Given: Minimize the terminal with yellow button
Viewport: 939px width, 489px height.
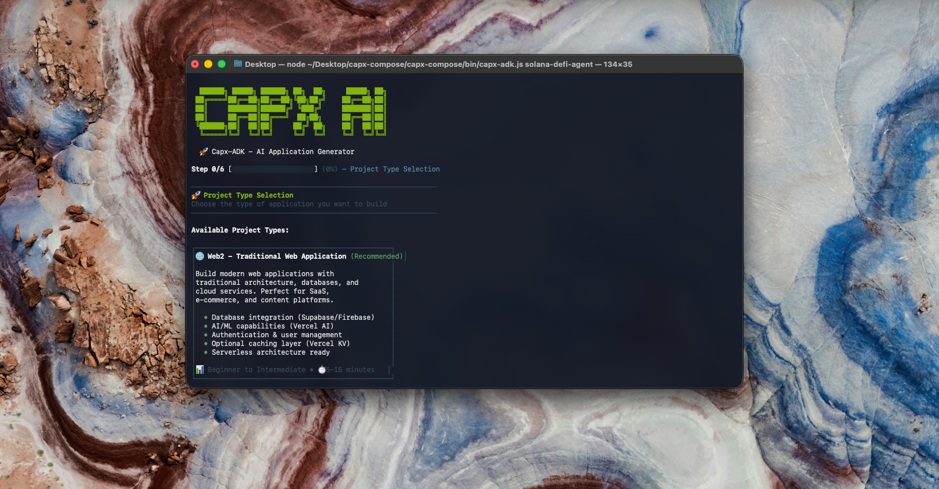Looking at the screenshot, I should [208, 64].
